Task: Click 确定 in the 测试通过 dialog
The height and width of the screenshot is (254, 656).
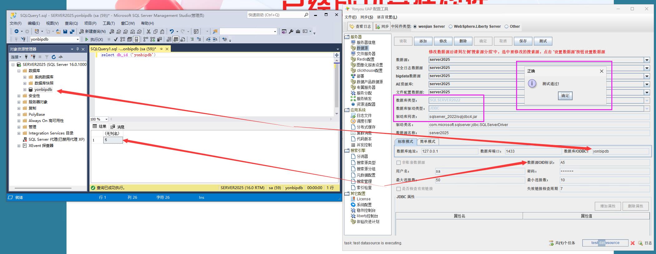Action: click(x=565, y=96)
